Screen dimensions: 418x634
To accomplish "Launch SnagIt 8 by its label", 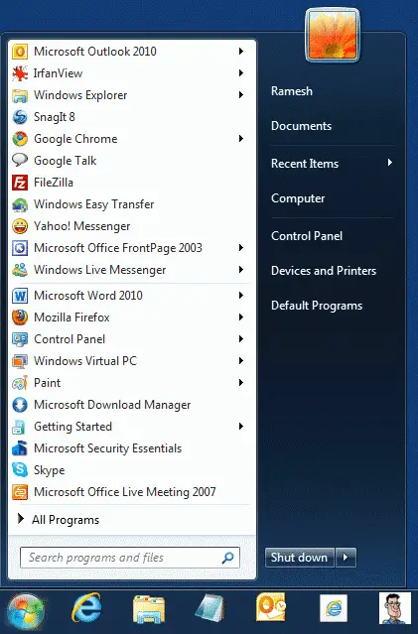I will [55, 117].
